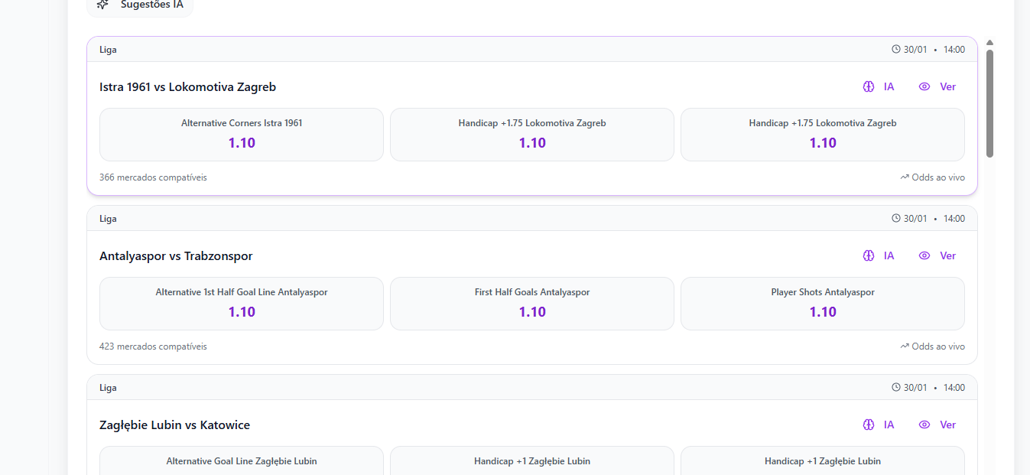
Task: Click the trend icon beside Odds ao vivo on Istra card
Action: [x=904, y=177]
